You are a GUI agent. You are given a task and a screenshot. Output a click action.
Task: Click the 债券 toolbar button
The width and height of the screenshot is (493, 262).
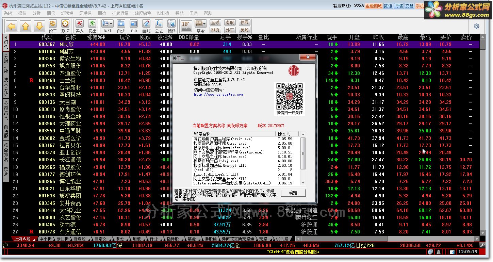pyautogui.click(x=244, y=22)
